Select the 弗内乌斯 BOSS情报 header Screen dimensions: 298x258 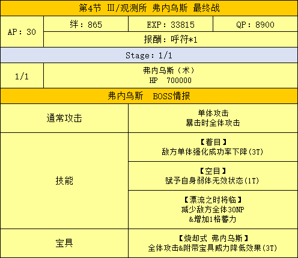click(x=149, y=96)
